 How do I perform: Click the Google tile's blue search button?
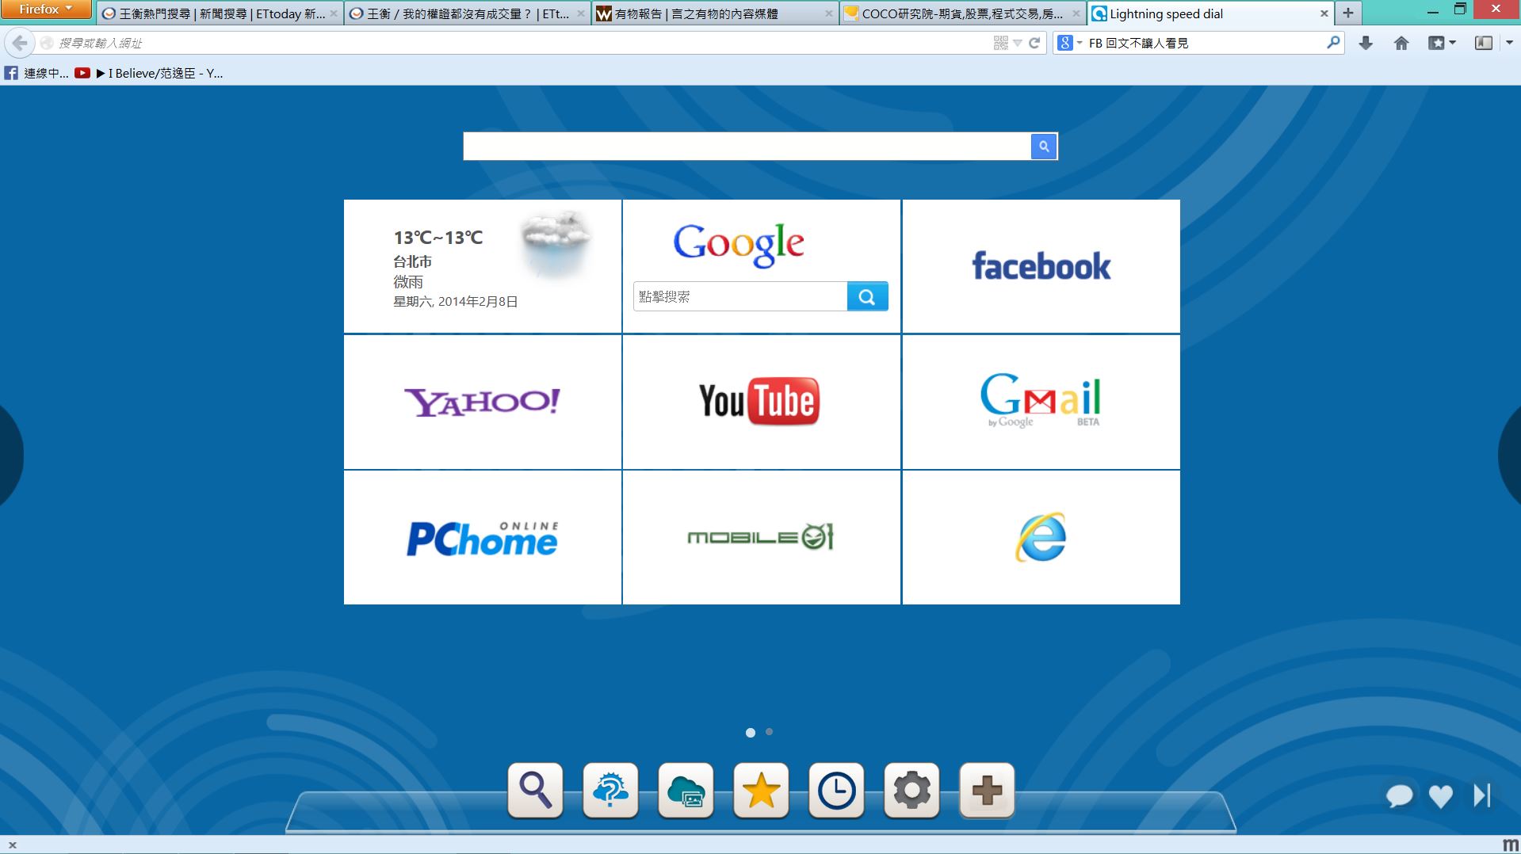867,296
